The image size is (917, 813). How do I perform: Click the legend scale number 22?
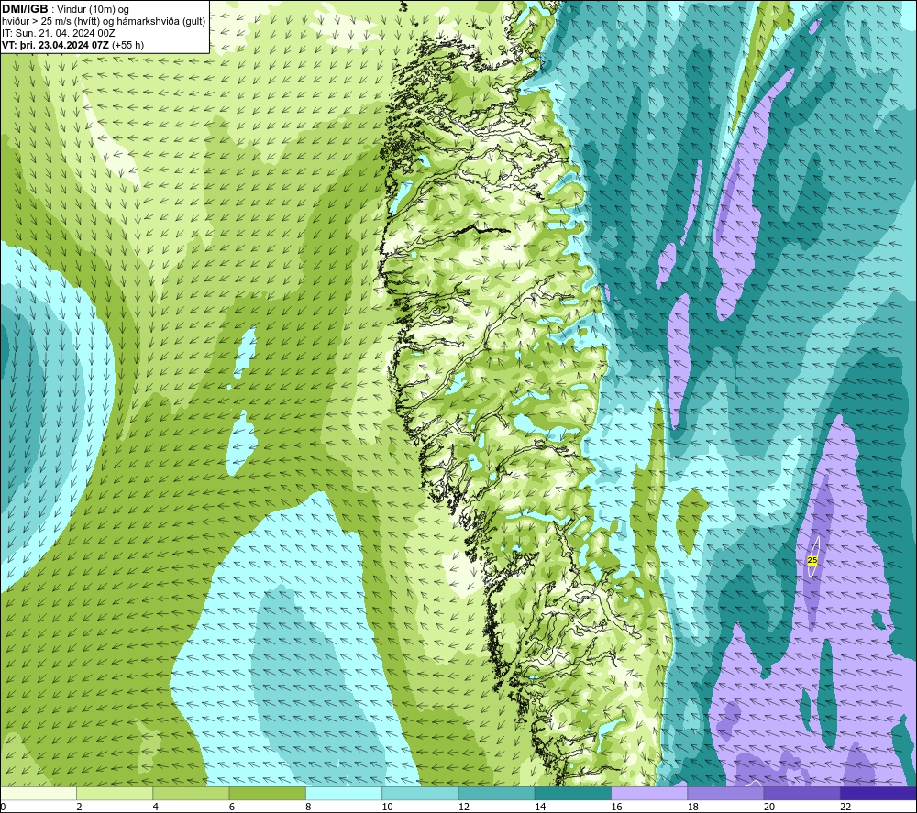pyautogui.click(x=845, y=808)
